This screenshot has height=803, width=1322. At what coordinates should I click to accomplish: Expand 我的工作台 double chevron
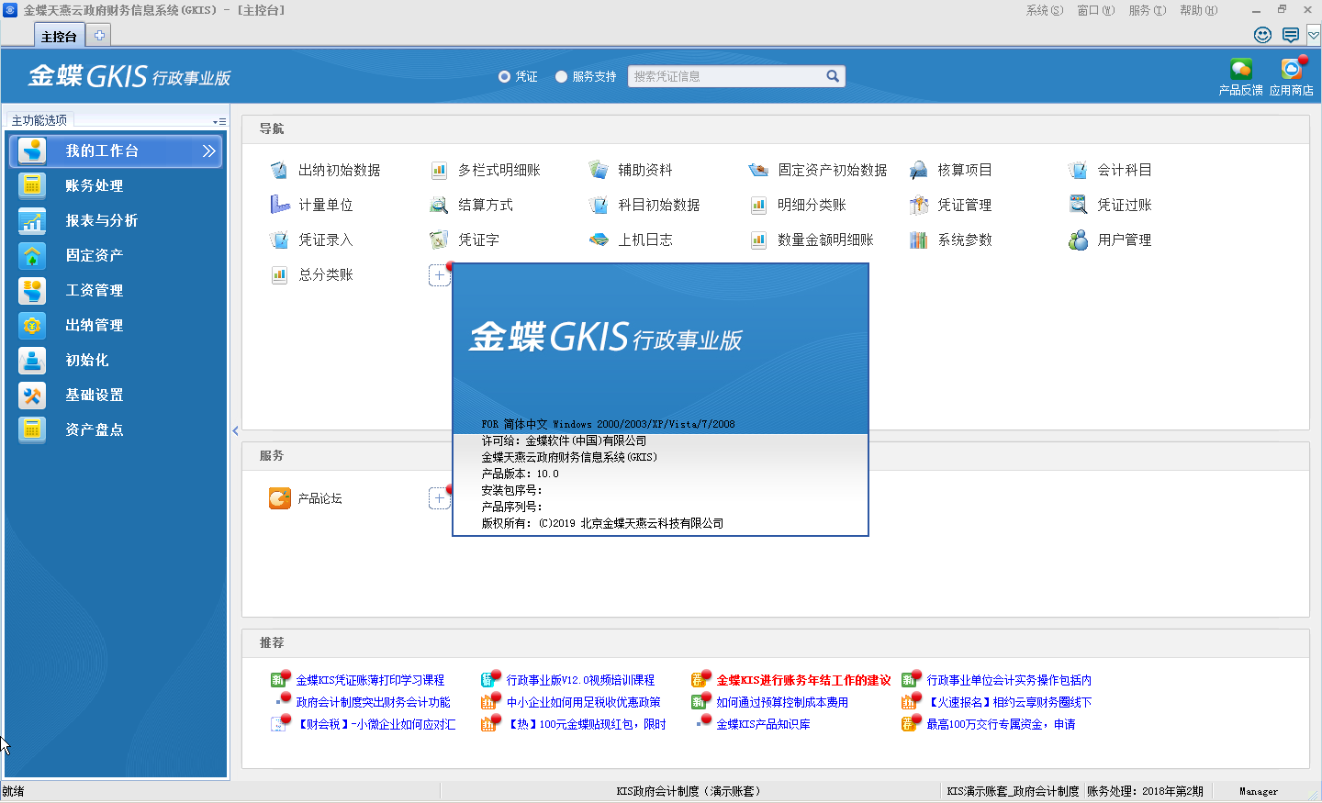(x=209, y=151)
